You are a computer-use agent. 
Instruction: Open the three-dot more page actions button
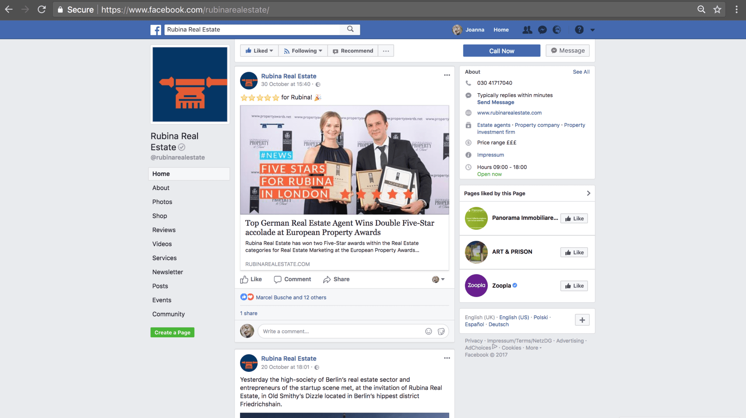pyautogui.click(x=386, y=51)
